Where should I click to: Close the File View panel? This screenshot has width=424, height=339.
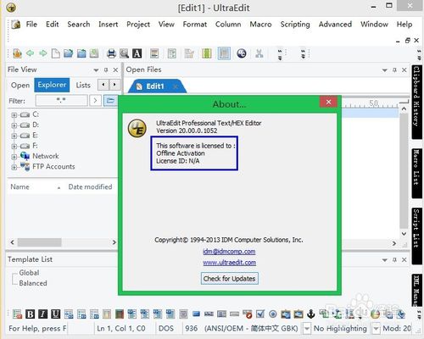(x=115, y=69)
